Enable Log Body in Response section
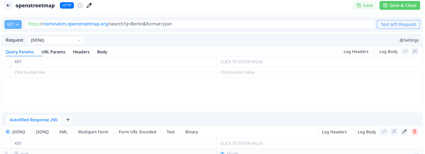Image resolution: width=425 pixels, height=154 pixels. [x=353, y=132]
